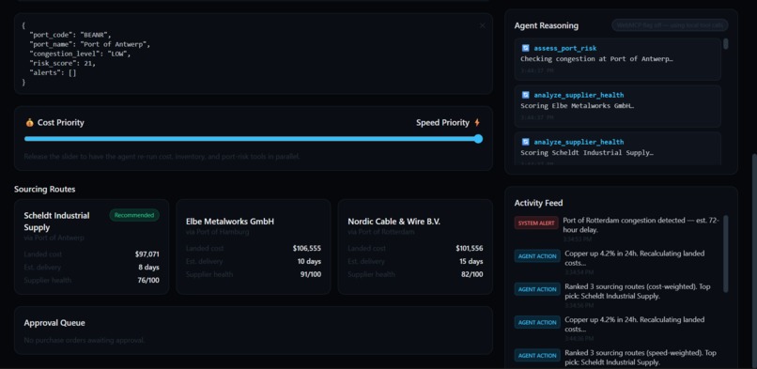Click the main page vertical scrollbar

(754, 260)
